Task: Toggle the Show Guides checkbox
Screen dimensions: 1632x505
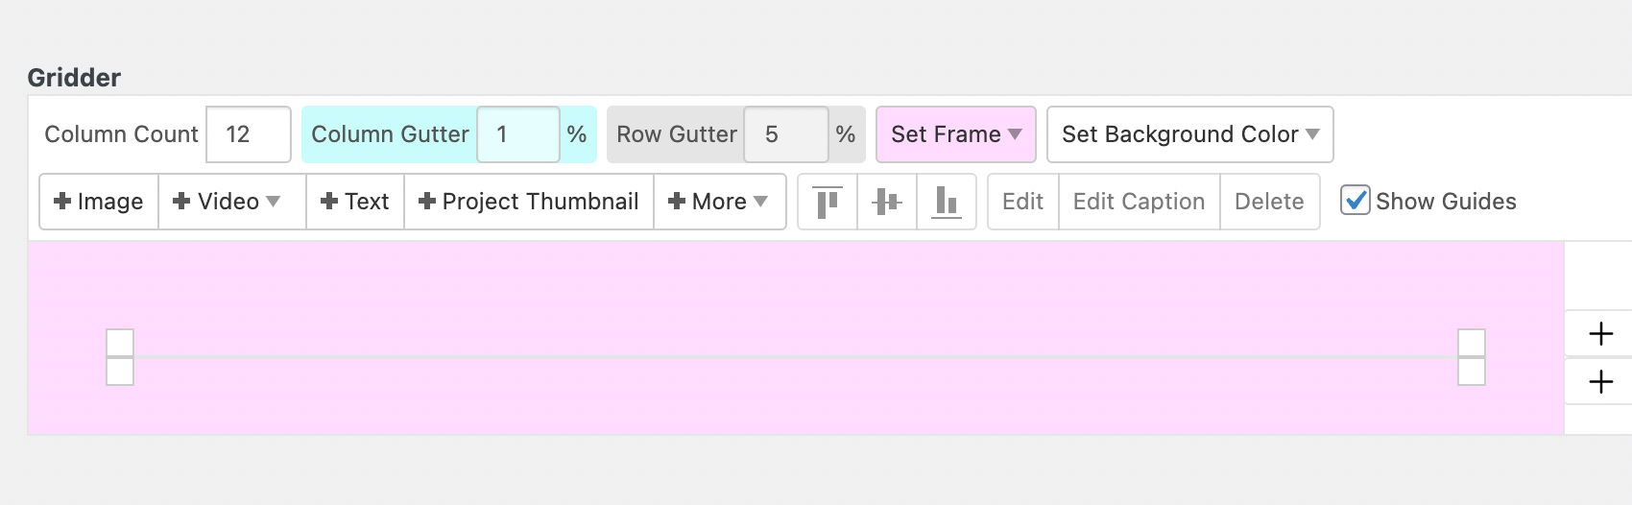Action: click(1355, 201)
